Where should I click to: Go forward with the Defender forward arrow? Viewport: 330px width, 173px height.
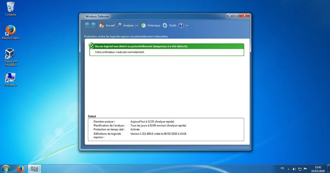tap(93, 25)
